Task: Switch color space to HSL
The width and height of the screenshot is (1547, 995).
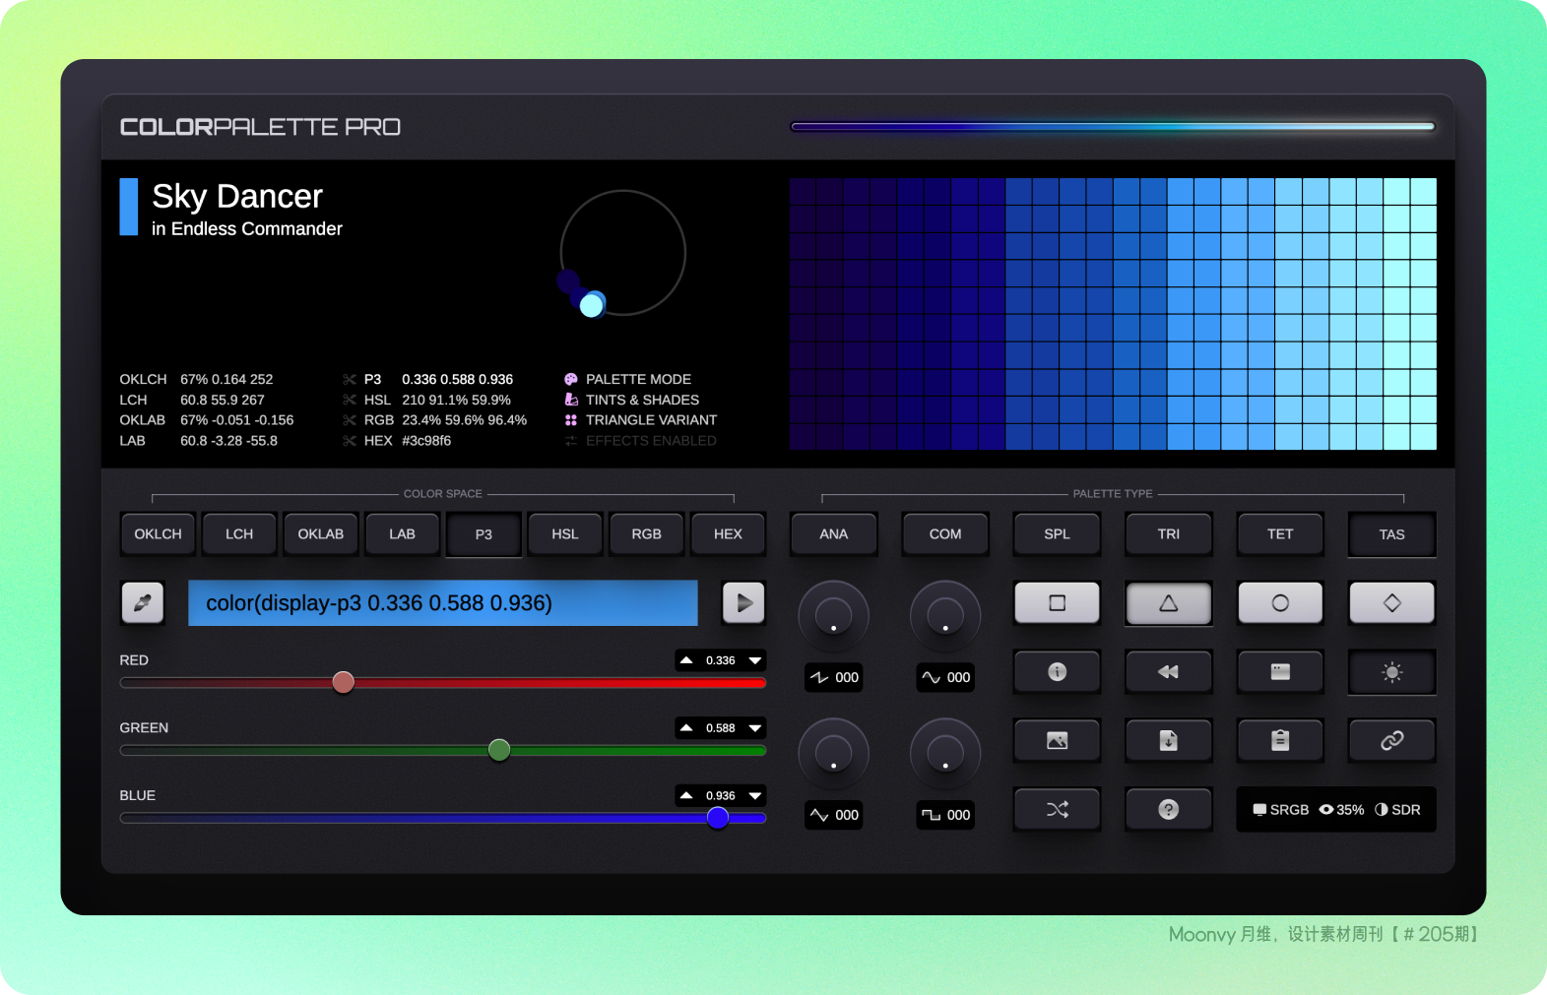Action: point(565,534)
